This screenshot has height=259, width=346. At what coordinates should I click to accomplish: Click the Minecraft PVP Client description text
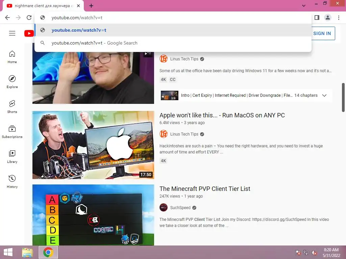click(244, 223)
